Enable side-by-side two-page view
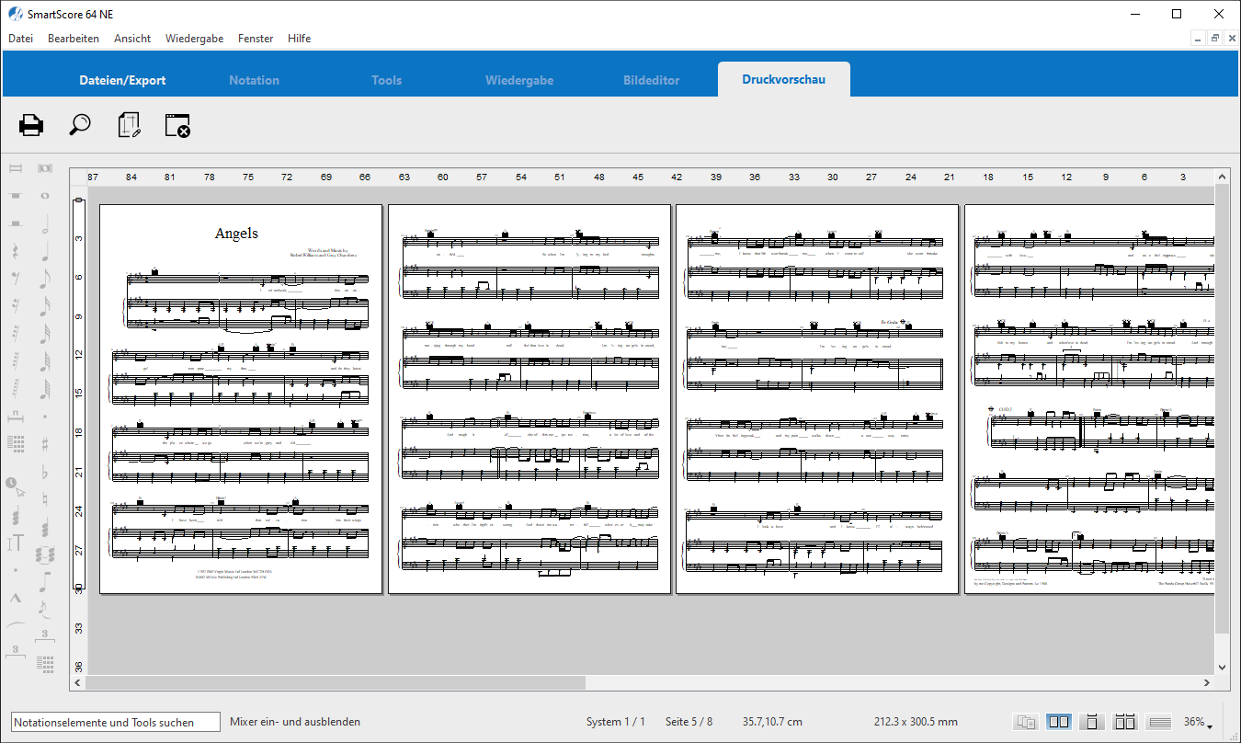The image size is (1241, 743). pyautogui.click(x=1058, y=722)
